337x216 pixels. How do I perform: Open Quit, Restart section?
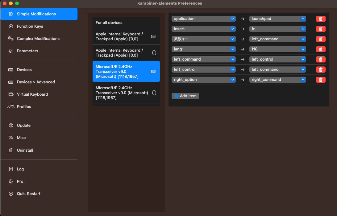click(x=28, y=194)
